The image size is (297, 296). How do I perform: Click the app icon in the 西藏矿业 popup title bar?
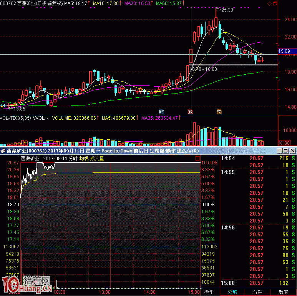[x=3, y=151]
